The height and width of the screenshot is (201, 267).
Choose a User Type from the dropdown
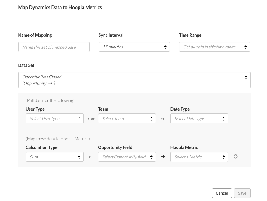click(x=54, y=119)
